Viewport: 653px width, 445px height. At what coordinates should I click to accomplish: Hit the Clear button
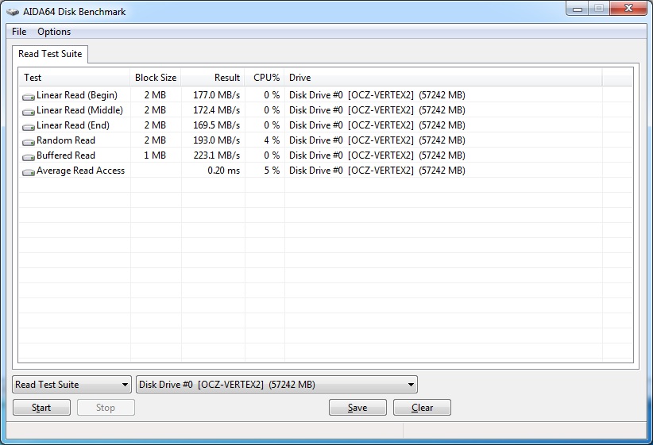point(422,408)
